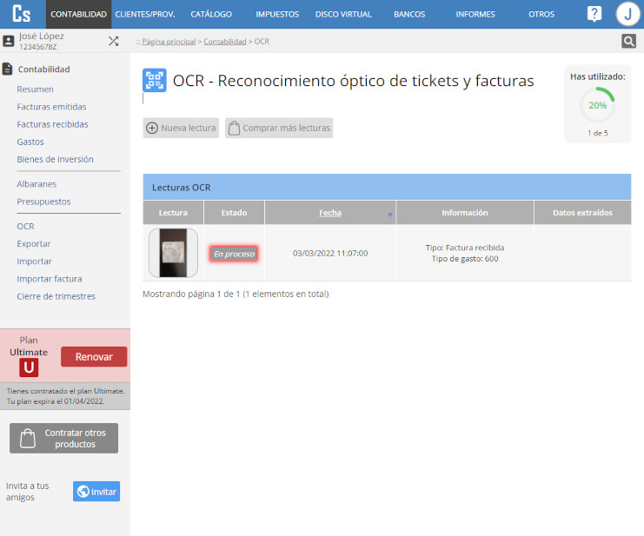Open the OTROS menu

[541, 15]
